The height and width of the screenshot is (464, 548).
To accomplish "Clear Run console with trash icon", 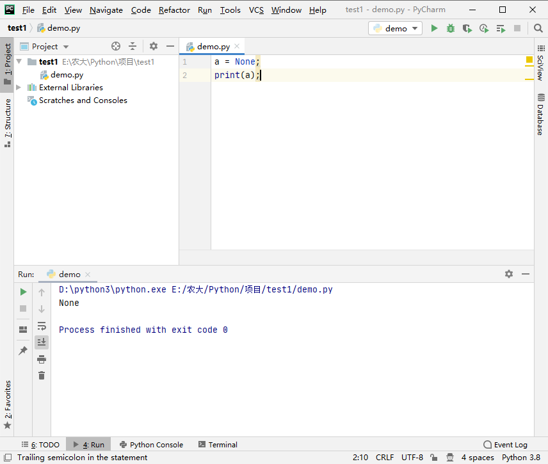I will click(x=42, y=376).
